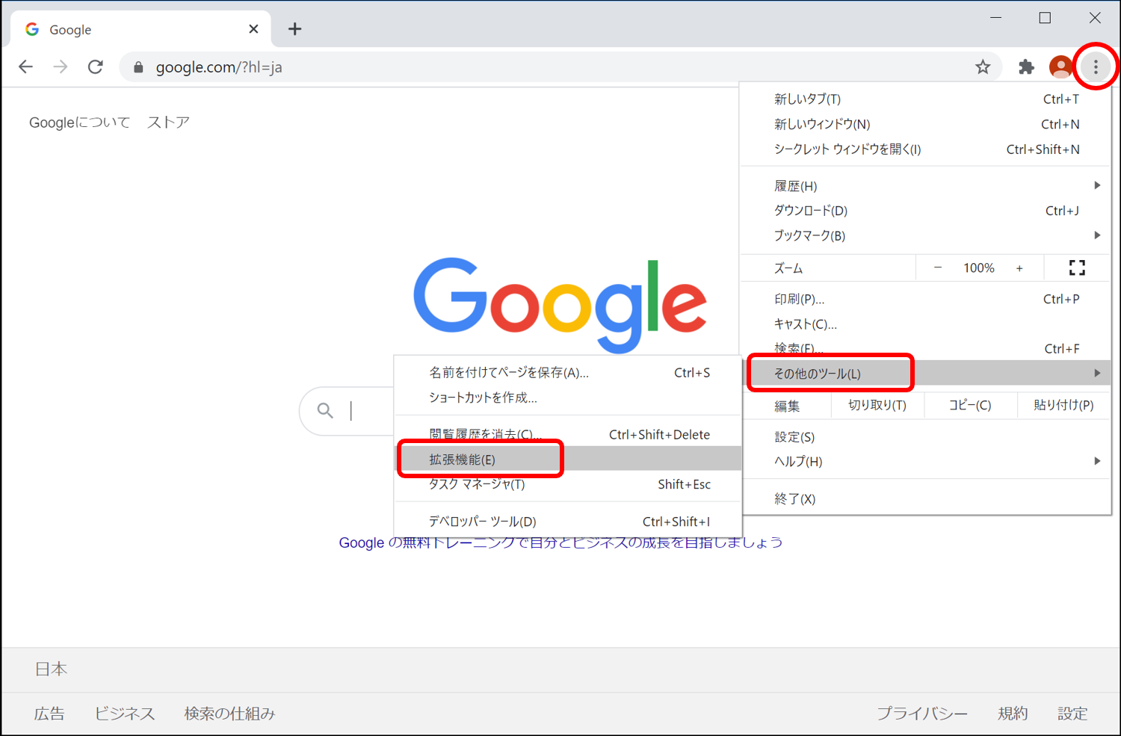Click 切り取り(T) in the edit row
This screenshot has height=736, width=1121.
click(x=877, y=405)
